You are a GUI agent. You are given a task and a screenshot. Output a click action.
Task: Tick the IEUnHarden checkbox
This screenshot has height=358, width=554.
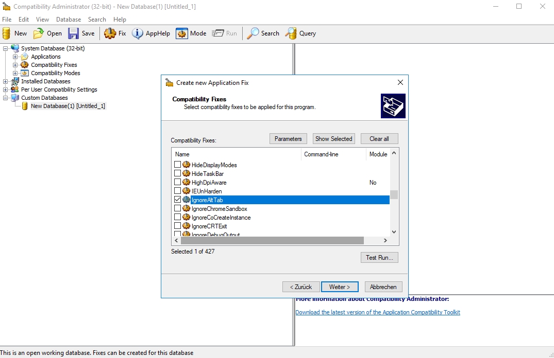[177, 191]
